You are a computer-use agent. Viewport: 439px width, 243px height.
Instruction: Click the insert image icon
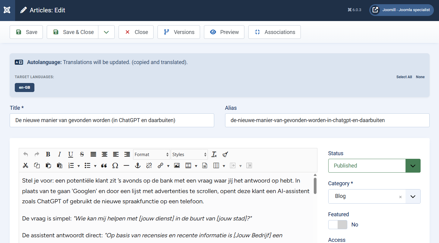tap(177, 166)
